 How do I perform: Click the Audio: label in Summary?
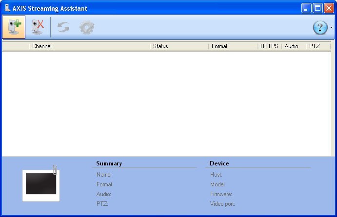(104, 194)
